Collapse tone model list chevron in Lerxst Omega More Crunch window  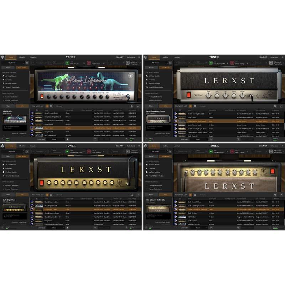[x=281, y=106]
